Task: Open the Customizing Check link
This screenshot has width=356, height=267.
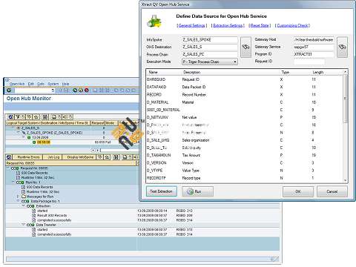Action: tap(292, 25)
